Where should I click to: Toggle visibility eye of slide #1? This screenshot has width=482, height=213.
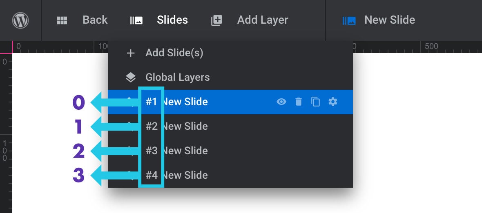click(281, 102)
